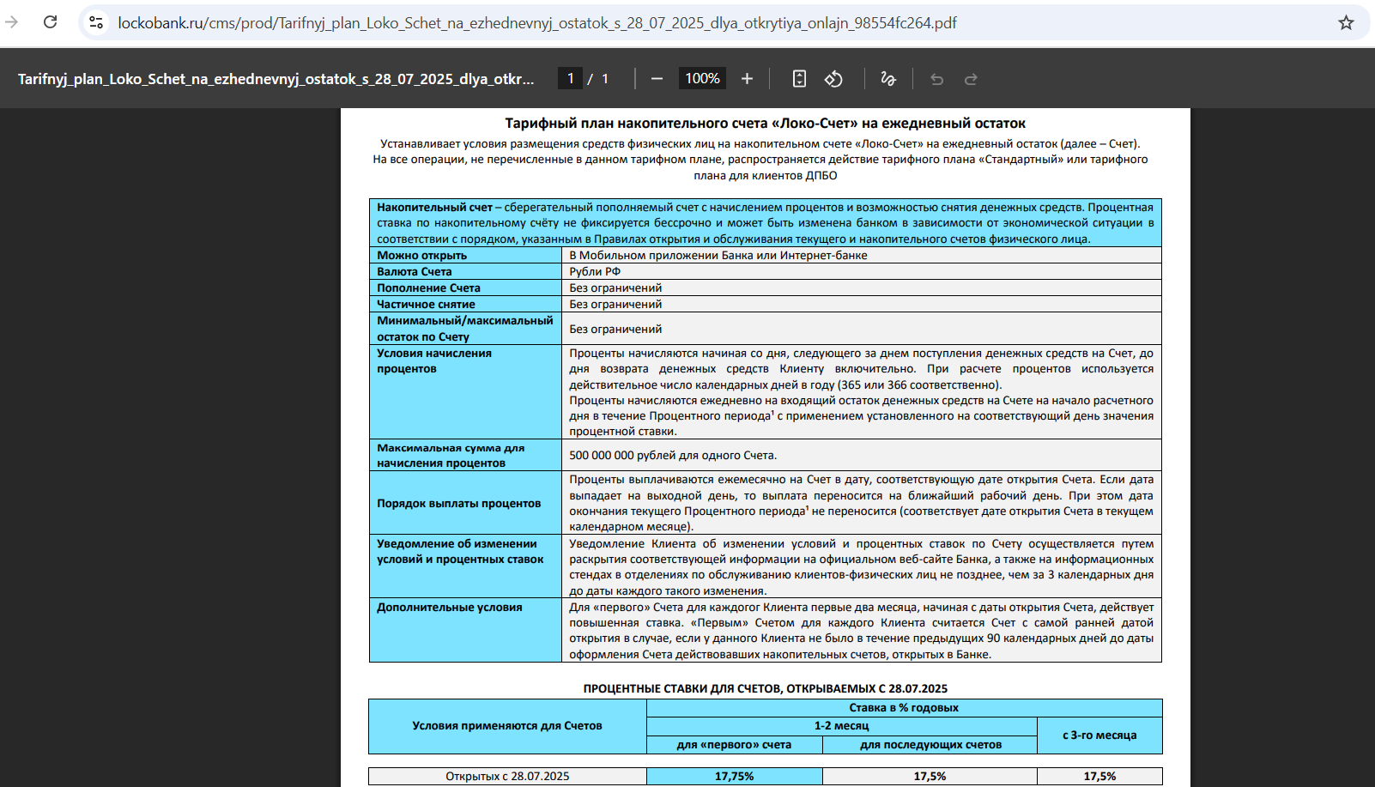Click the 'Частичное снятие' label
1375x787 pixels.
(426, 305)
